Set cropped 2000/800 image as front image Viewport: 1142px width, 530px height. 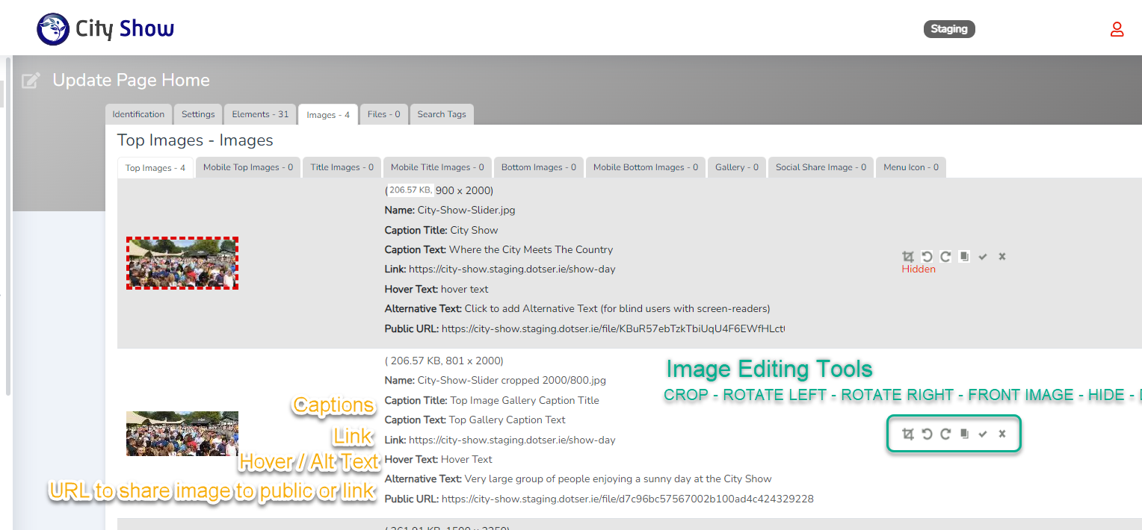[964, 434]
